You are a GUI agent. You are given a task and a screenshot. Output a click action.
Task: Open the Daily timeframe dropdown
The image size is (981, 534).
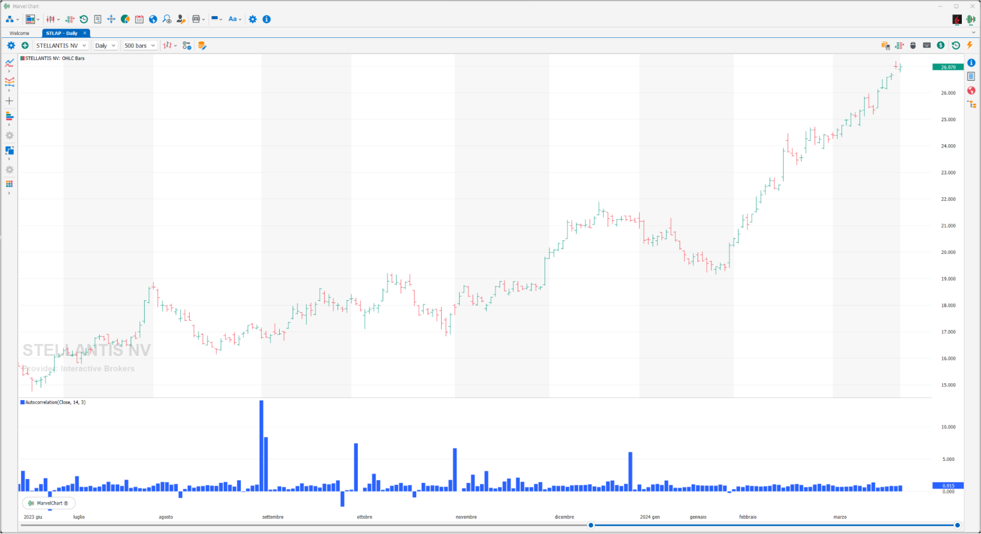click(x=105, y=45)
